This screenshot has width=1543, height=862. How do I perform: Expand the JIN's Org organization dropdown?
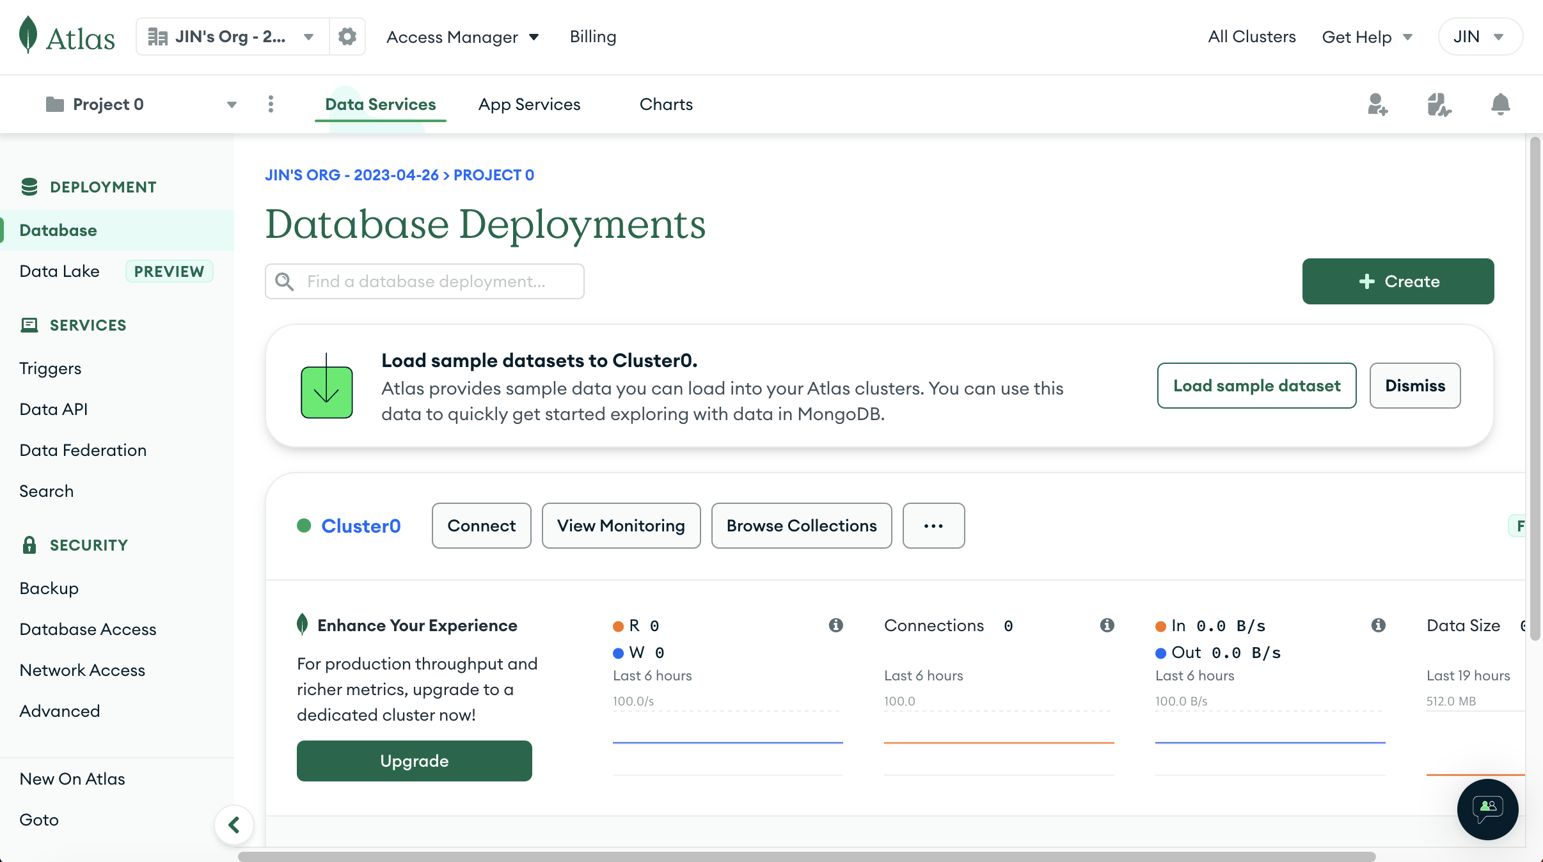(232, 36)
